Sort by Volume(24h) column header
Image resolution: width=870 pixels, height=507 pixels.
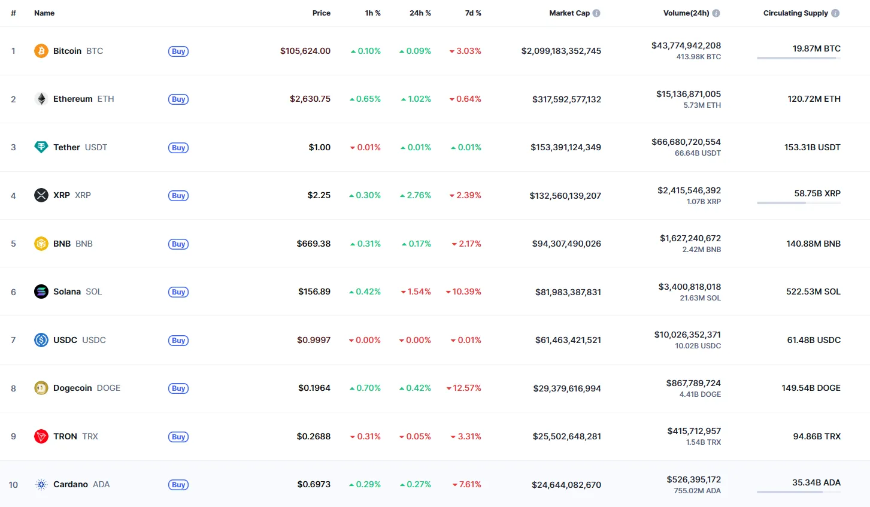686,13
